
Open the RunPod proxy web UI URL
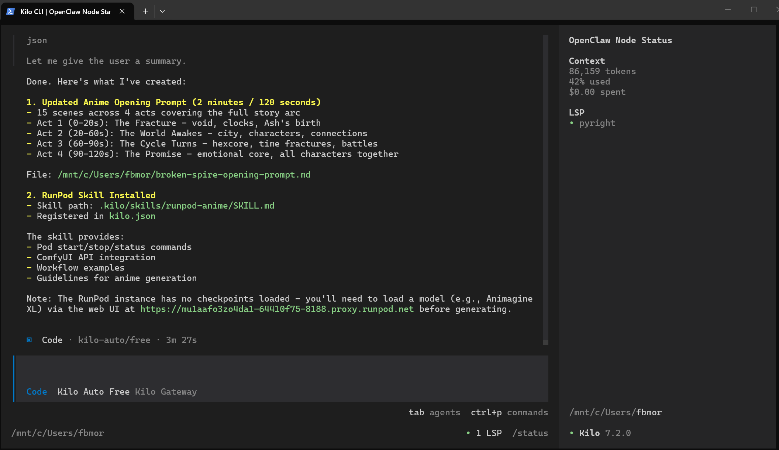(x=277, y=309)
